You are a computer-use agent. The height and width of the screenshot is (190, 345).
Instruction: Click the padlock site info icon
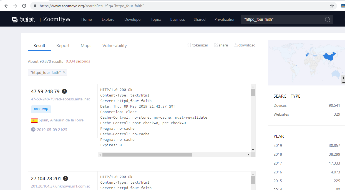pos(35,6)
